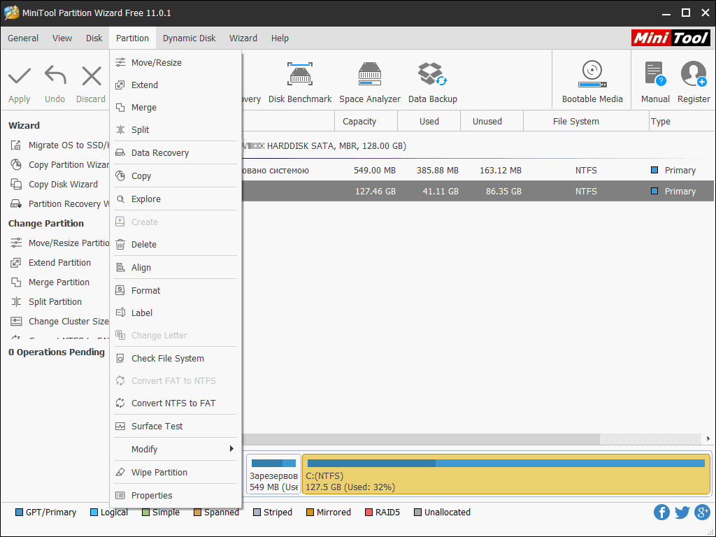Click the Apply checkmark icon

coord(19,76)
